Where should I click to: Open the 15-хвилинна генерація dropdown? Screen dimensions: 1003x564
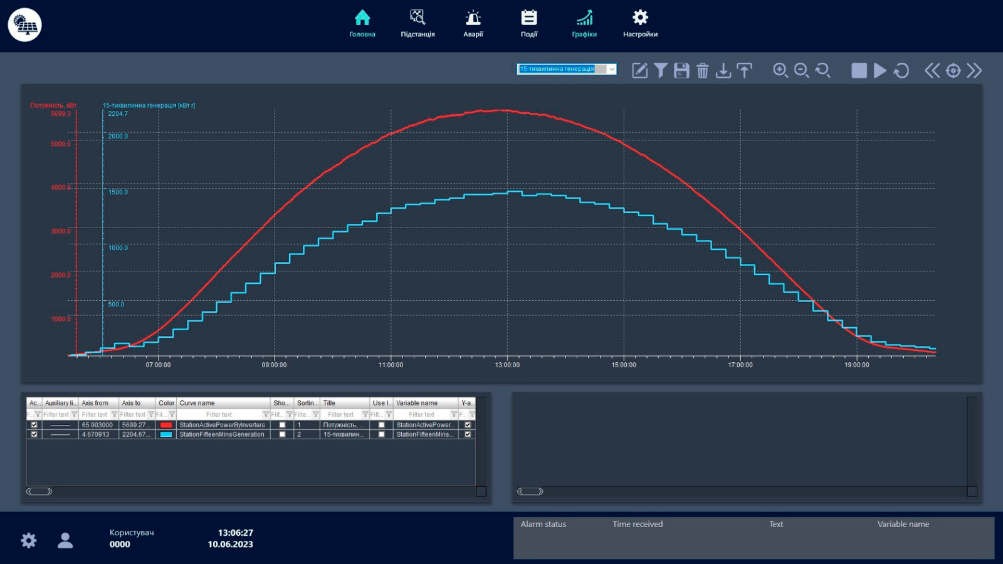[611, 69]
